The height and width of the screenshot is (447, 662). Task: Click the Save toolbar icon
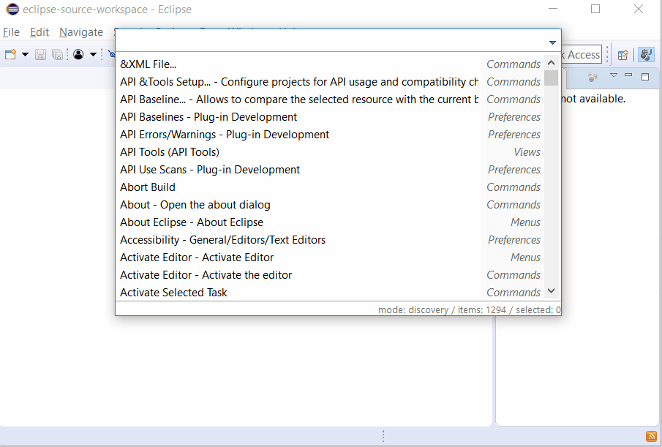(40, 54)
